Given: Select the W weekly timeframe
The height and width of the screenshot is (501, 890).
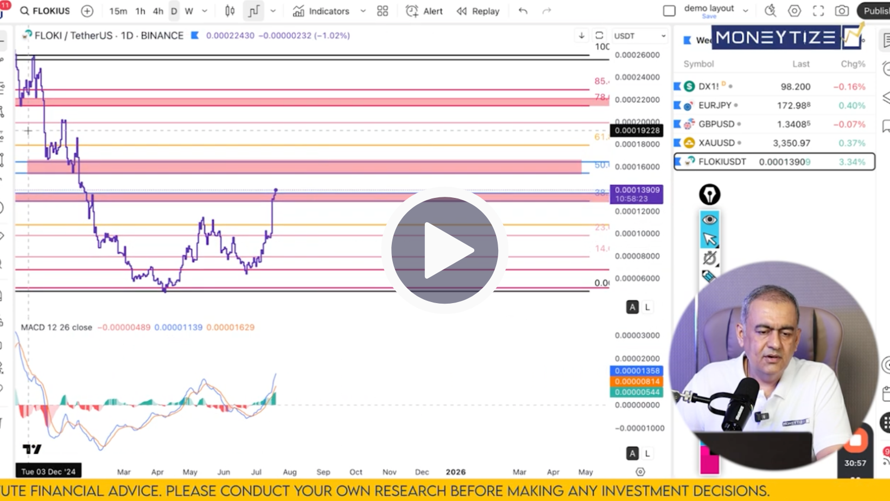Looking at the screenshot, I should 189,11.
